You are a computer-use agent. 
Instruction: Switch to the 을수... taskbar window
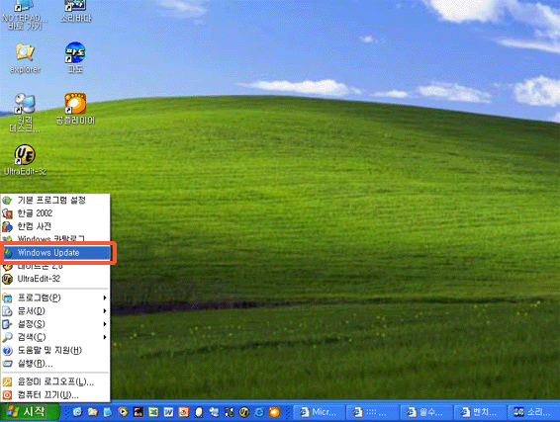[426, 412]
